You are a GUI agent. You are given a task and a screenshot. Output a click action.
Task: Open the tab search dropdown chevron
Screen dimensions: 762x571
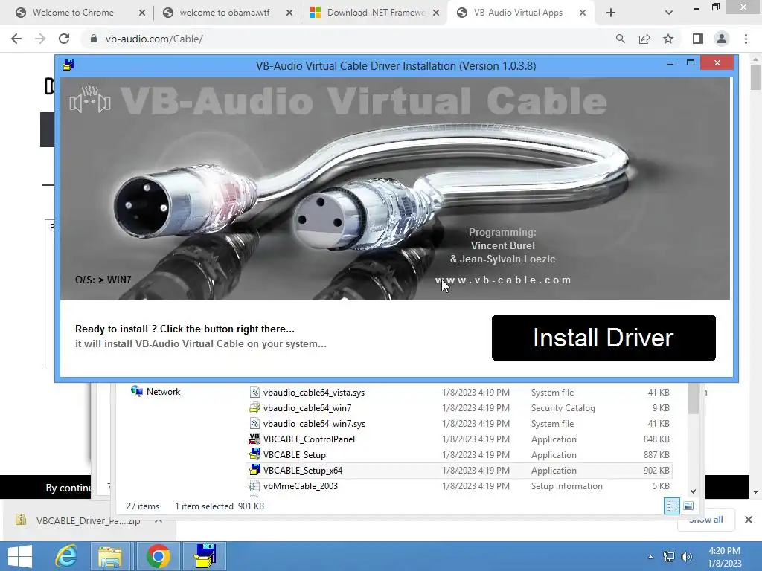[x=669, y=13]
